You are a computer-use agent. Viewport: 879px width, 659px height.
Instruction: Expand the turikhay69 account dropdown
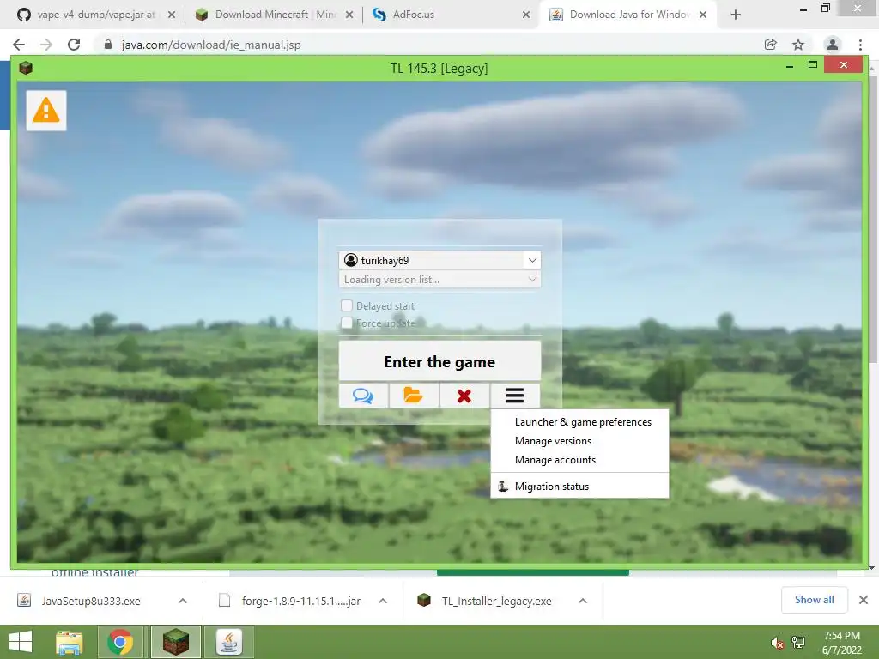(x=532, y=260)
